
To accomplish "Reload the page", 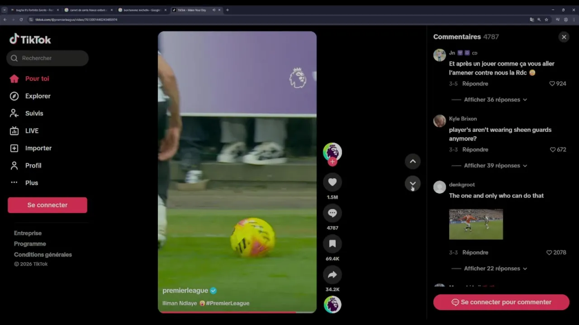I will click(21, 20).
